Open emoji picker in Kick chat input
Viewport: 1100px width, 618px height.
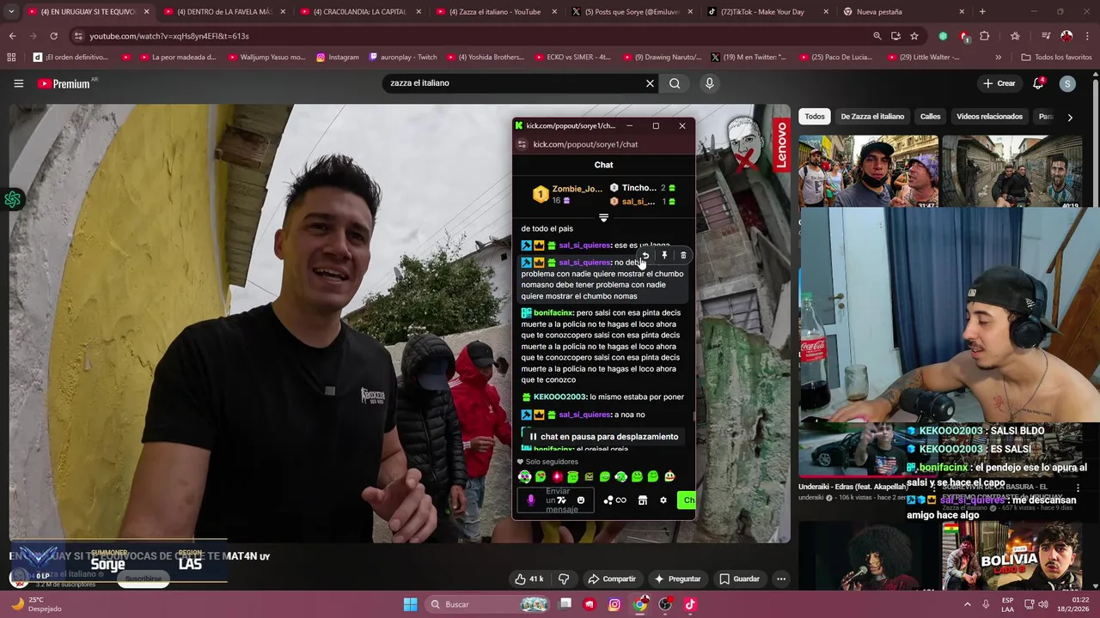click(x=581, y=500)
